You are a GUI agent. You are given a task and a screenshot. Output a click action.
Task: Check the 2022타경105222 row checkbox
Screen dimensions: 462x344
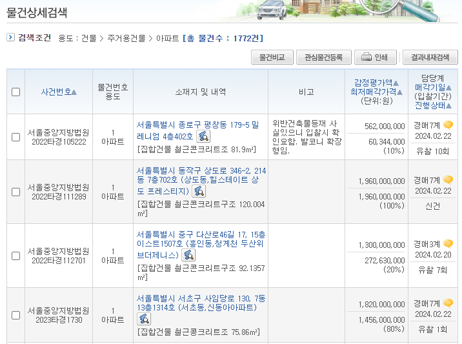point(15,137)
